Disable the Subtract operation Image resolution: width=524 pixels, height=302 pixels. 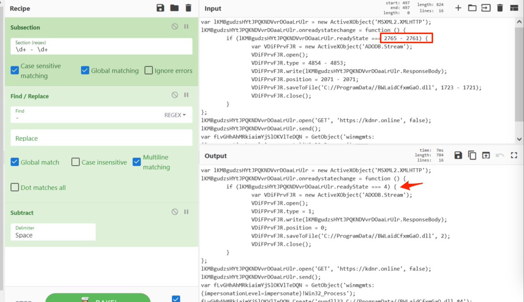pos(175,212)
